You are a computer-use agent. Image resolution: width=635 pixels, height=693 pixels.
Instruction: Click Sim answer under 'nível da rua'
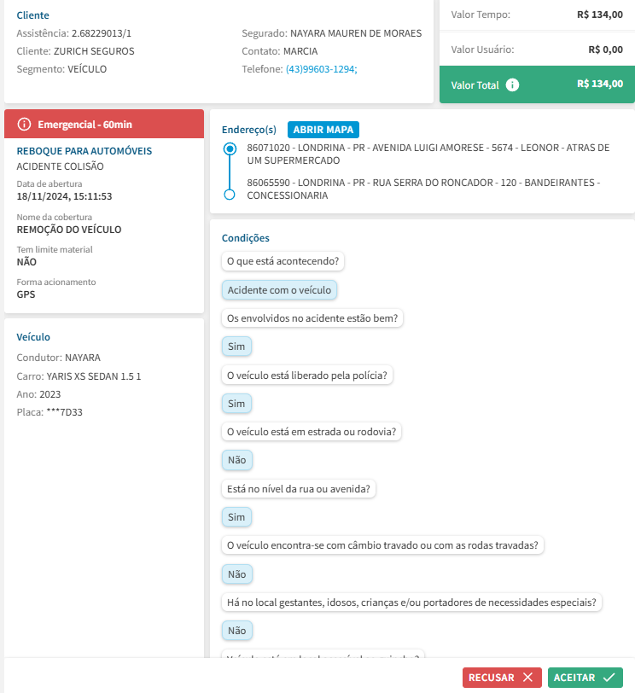pos(236,517)
